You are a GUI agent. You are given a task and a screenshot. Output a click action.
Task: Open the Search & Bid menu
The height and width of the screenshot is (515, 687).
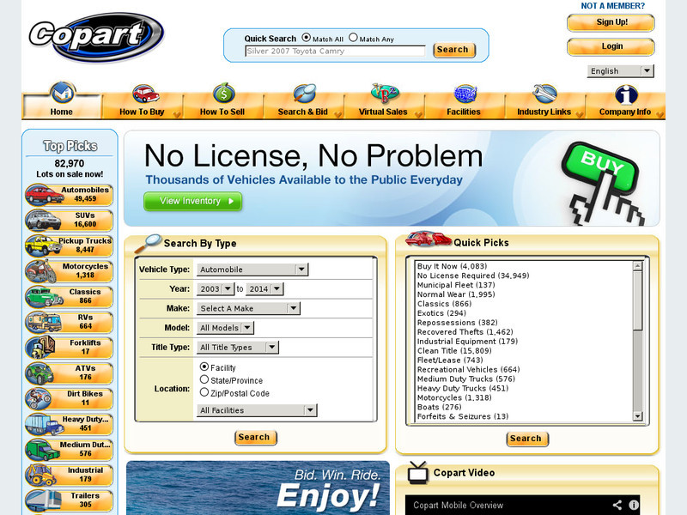303,106
